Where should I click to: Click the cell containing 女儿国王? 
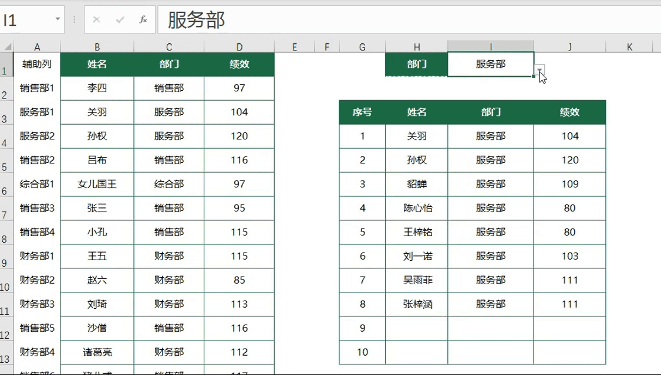point(97,184)
